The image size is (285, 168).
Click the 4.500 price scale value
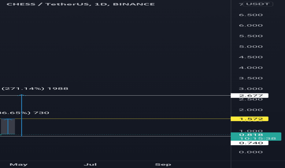coord(251,57)
